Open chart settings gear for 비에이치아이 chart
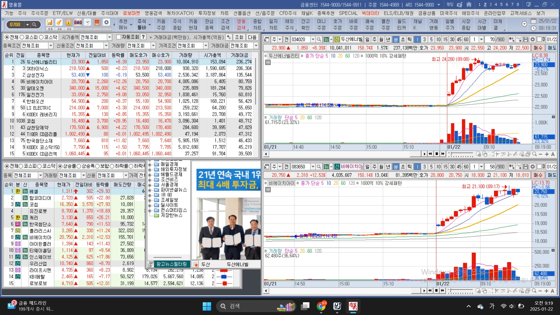Screen dimensions: 560x315 click(533, 167)
